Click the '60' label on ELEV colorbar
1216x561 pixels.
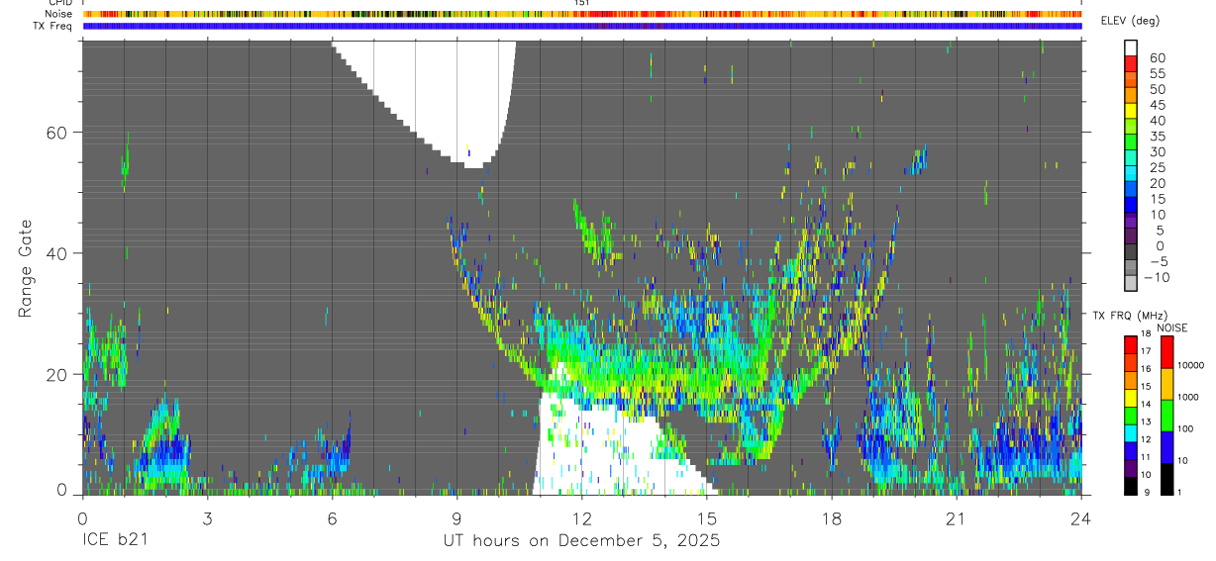pyautogui.click(x=1156, y=58)
